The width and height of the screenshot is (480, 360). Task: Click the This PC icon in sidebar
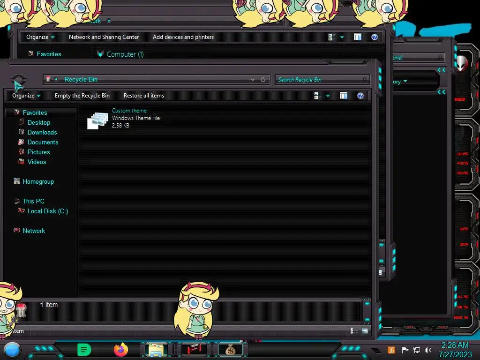tap(17, 201)
